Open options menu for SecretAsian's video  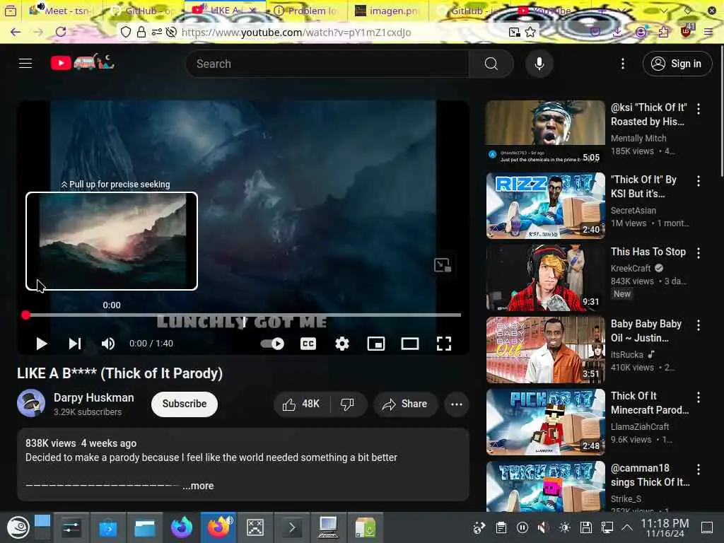point(699,181)
